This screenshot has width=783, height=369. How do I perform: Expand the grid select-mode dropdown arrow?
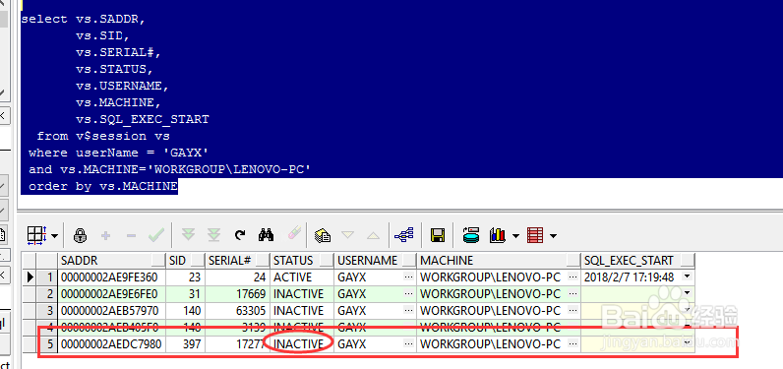(54, 236)
